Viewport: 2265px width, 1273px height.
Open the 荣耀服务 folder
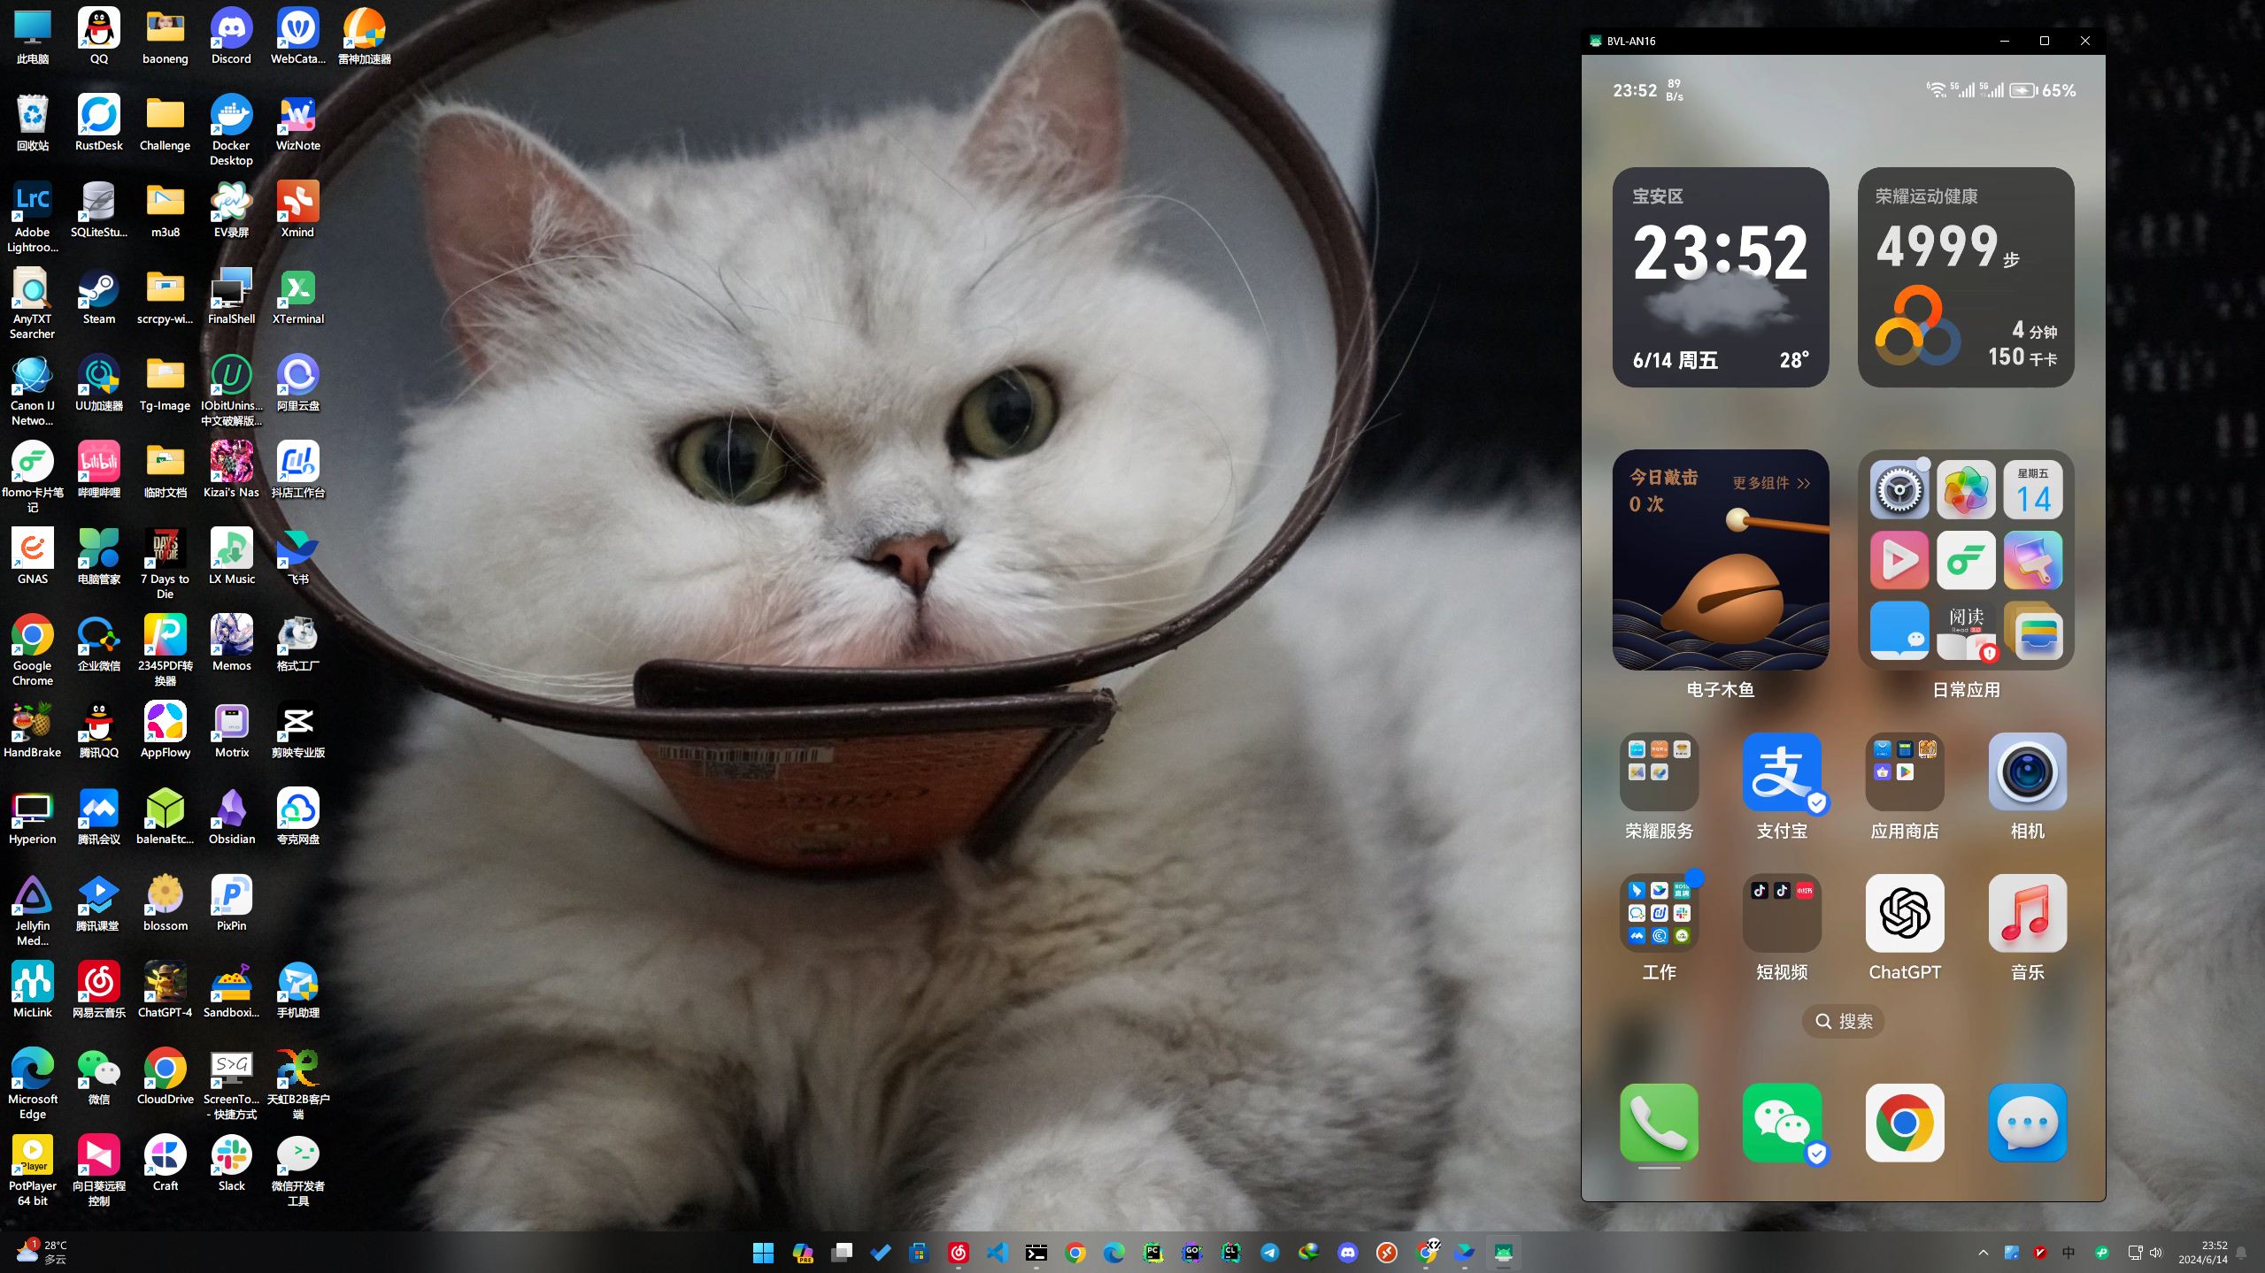pos(1659,772)
